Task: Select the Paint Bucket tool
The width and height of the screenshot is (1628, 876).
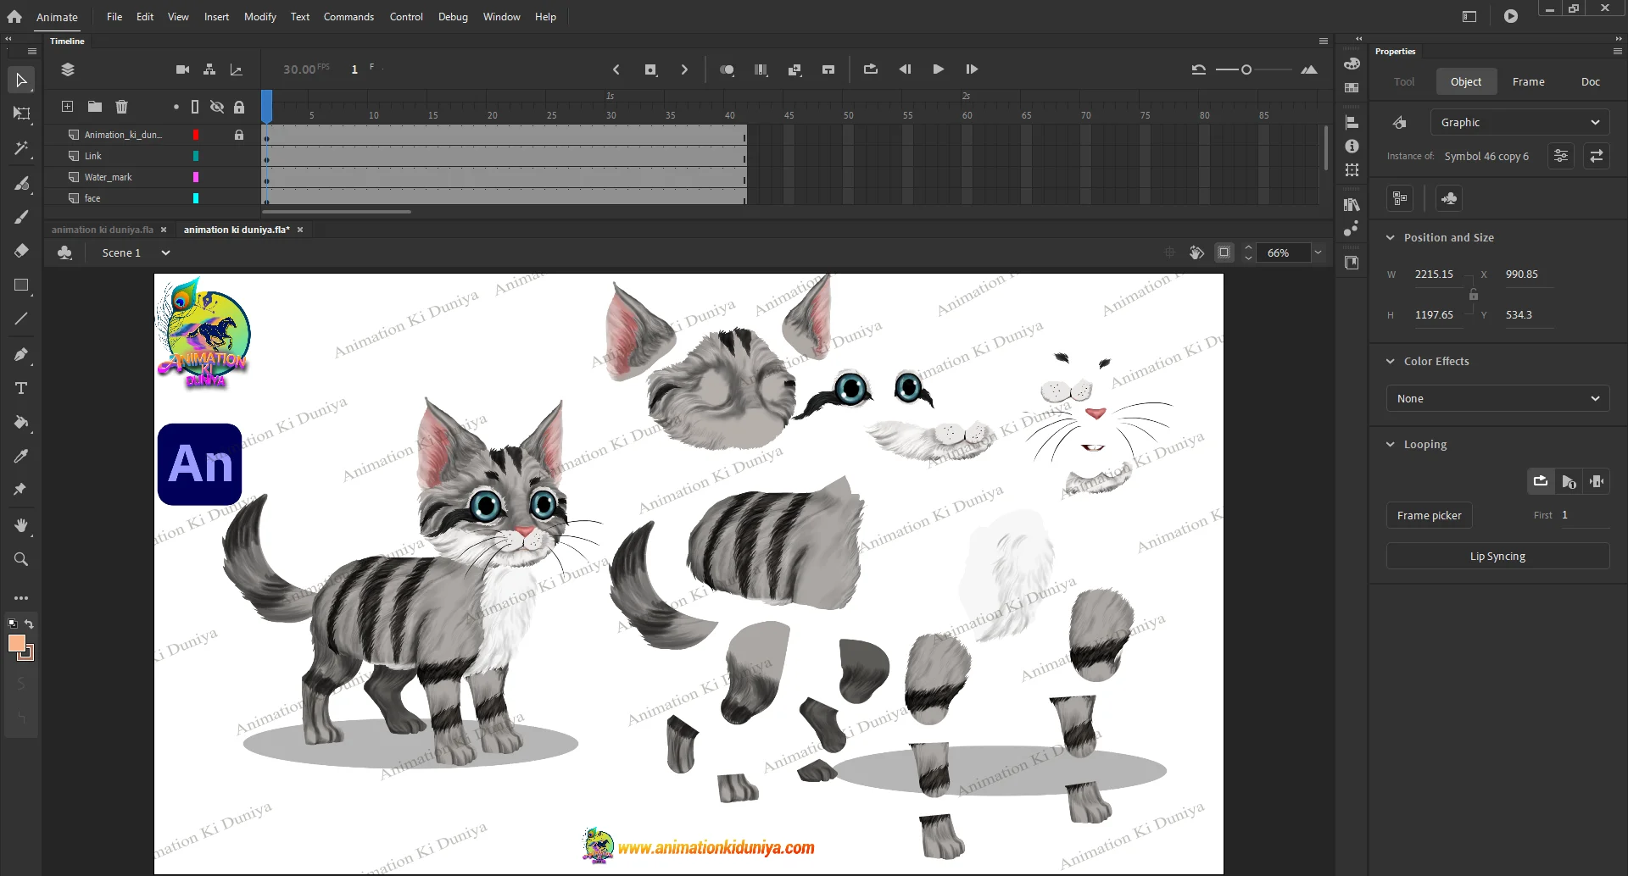Action: click(x=21, y=422)
